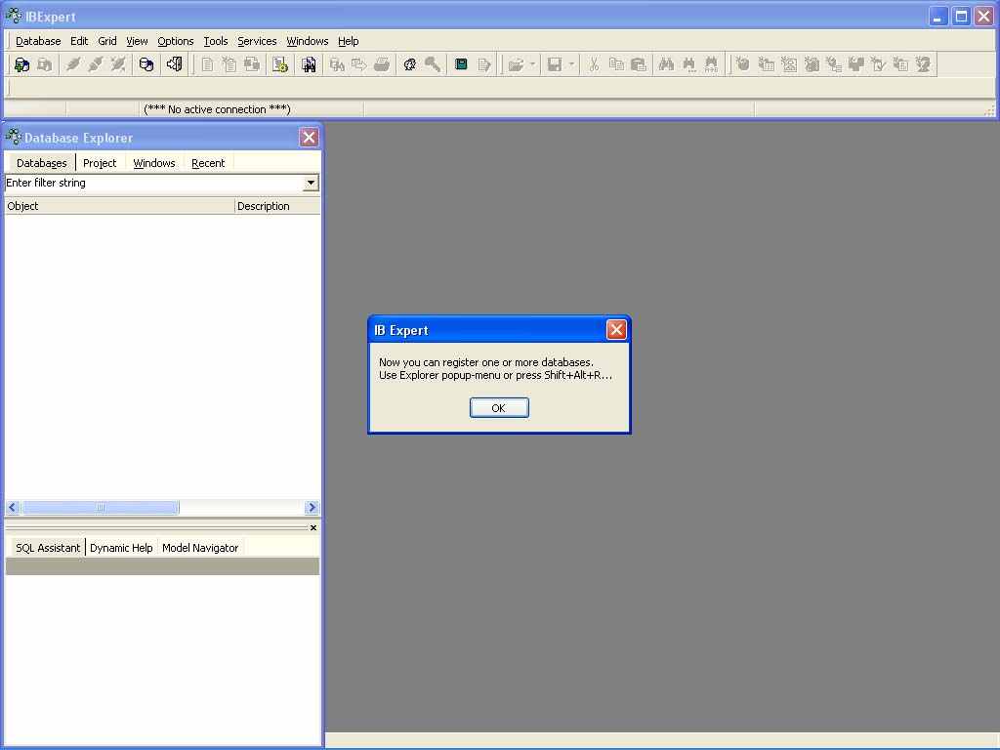Click the page icon right of green book
The image size is (1000, 750).
coord(483,64)
